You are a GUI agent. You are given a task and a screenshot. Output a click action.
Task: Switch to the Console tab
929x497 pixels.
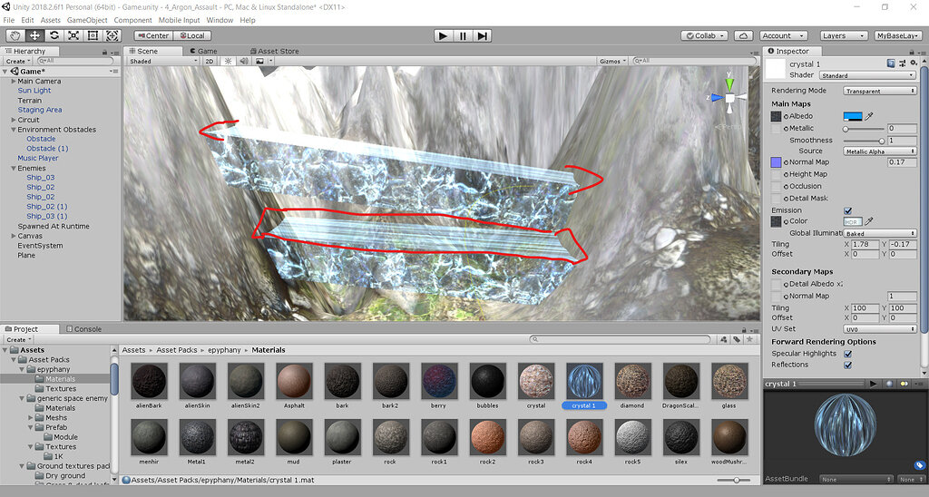84,329
